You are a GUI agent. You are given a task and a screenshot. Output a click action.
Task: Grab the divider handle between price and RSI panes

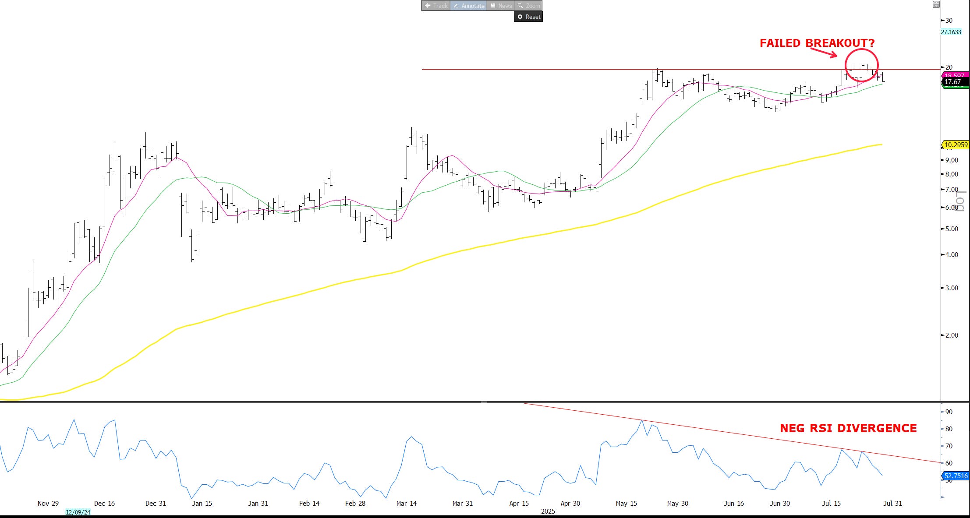tap(484, 402)
